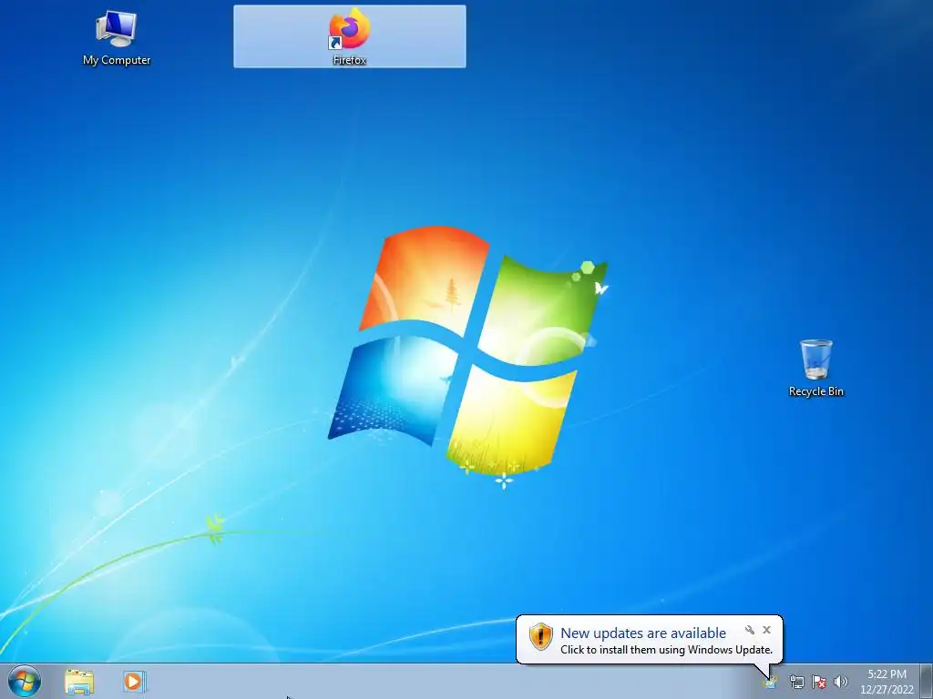The height and width of the screenshot is (699, 933).
Task: Click the update balloon's wrench settings icon
Action: 750,630
